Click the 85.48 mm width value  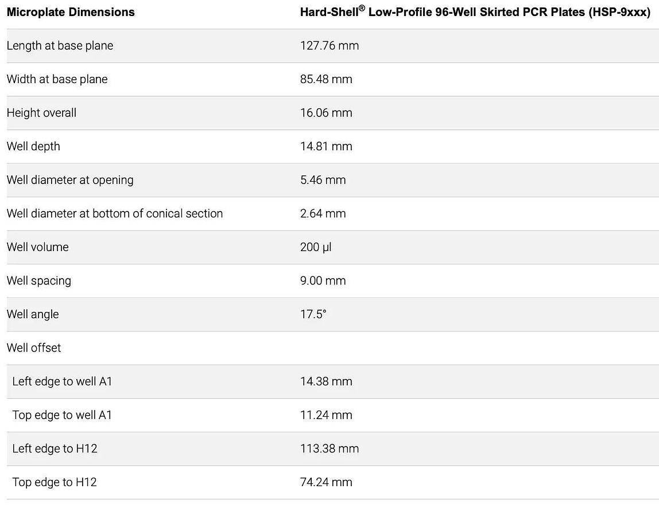pos(326,79)
